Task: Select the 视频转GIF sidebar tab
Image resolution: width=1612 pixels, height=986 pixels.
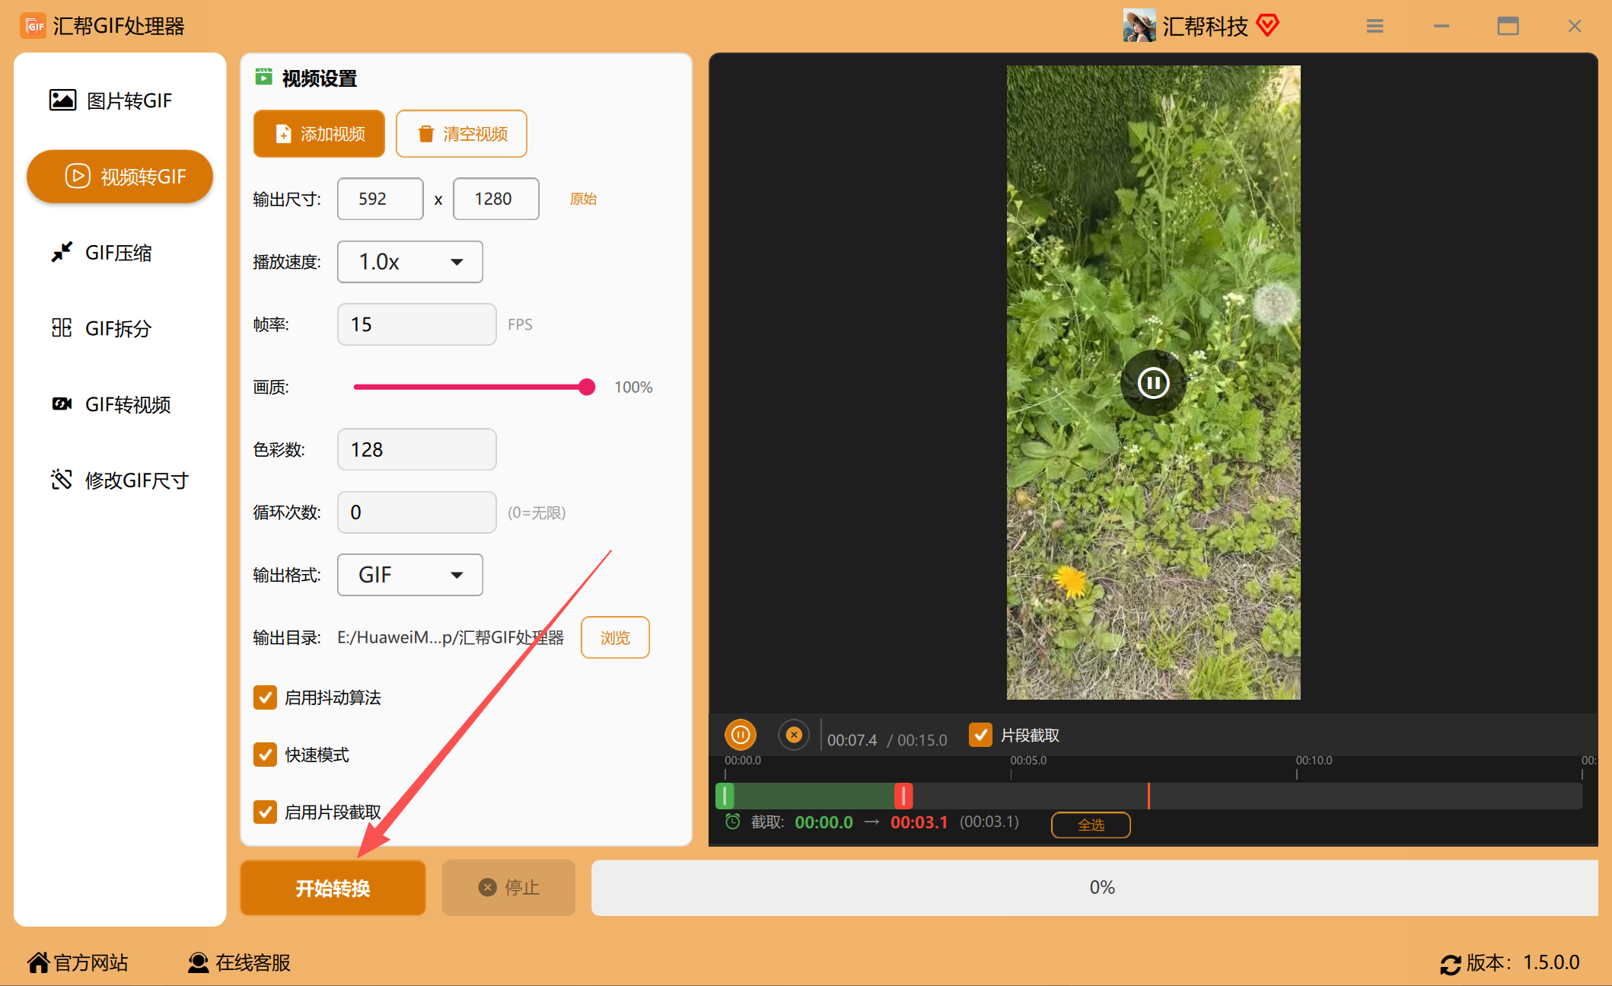Action: point(119,177)
